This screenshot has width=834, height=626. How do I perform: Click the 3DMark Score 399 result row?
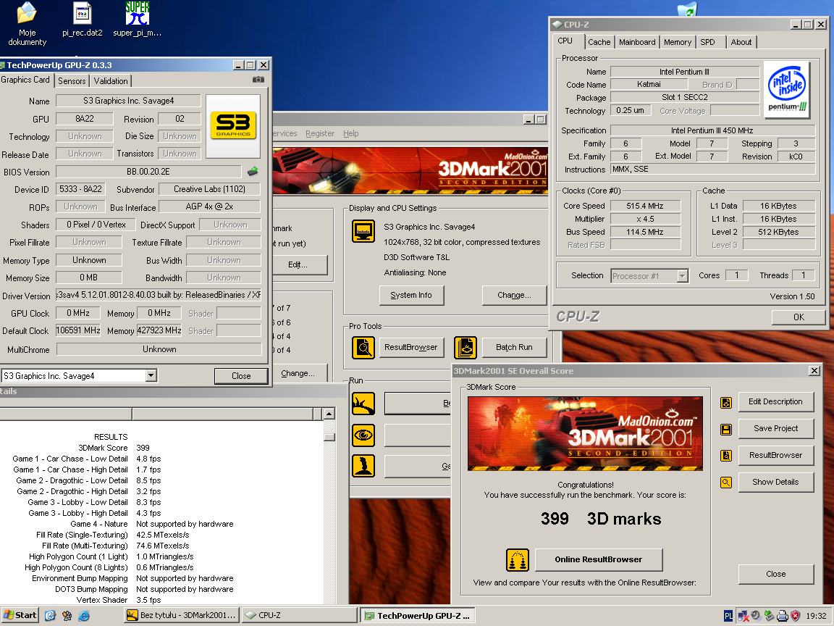coord(114,448)
